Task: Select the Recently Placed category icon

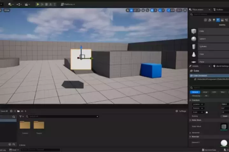Action: tap(205, 20)
